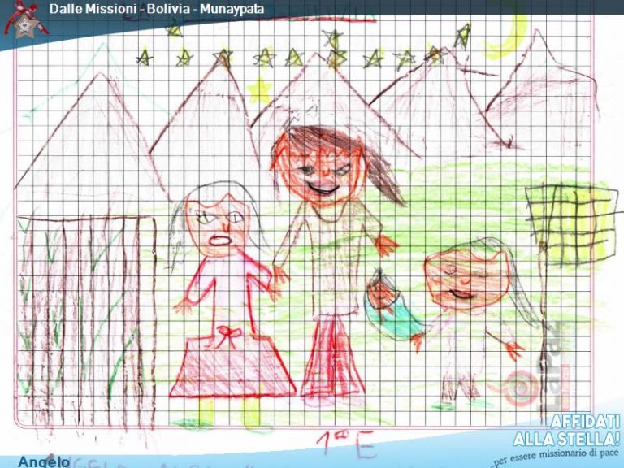Click the yellow crescent moon in drawing
The image size is (624, 468).
tap(505, 37)
